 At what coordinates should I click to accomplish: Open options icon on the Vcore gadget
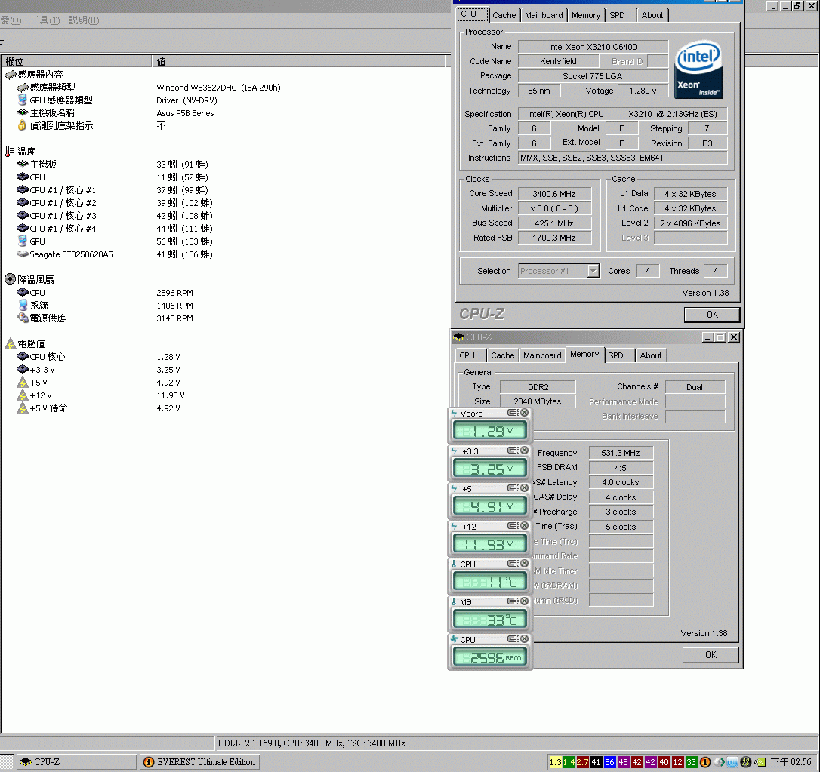(513, 413)
